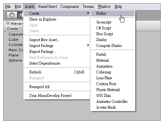The image size is (164, 124).
Task: Expand the Create submenu arrow
Action: [88, 13]
